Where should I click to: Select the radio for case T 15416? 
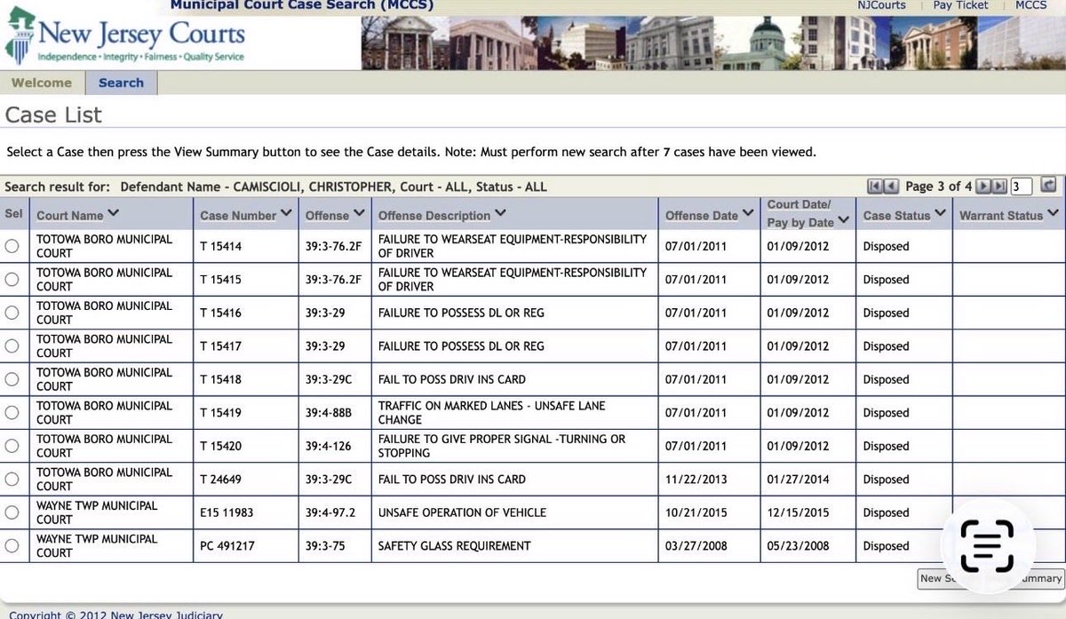click(x=12, y=313)
